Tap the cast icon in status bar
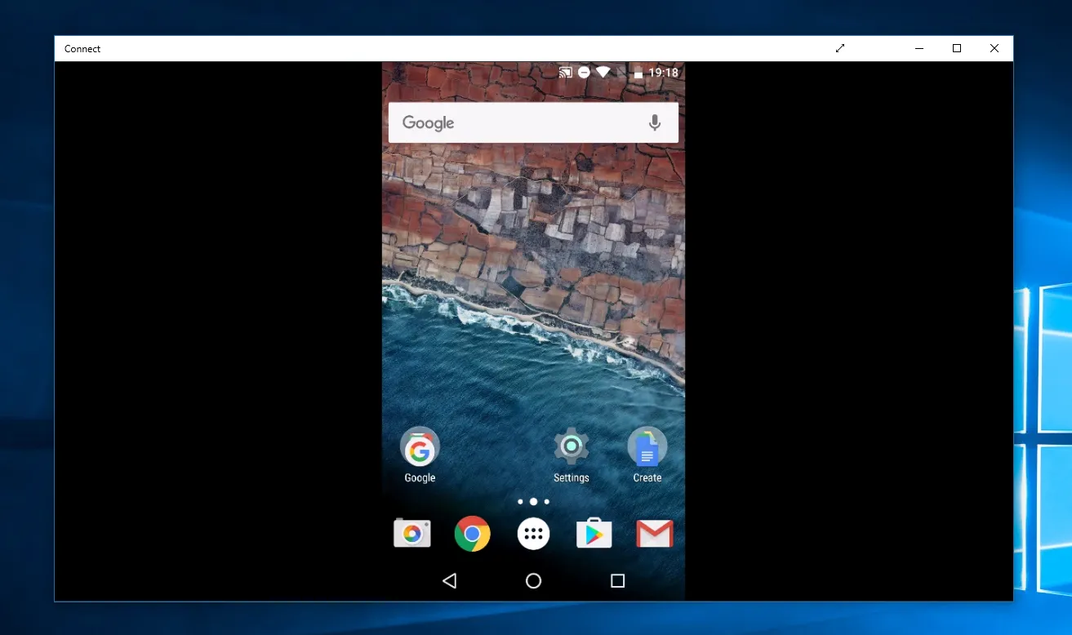Screen dimensions: 1072x635 tap(565, 73)
